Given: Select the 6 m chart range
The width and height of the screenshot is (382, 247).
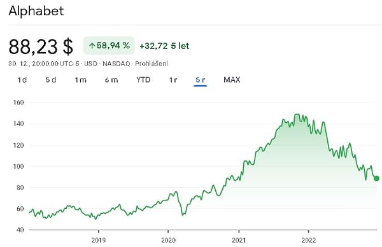Looking at the screenshot, I should (x=111, y=80).
